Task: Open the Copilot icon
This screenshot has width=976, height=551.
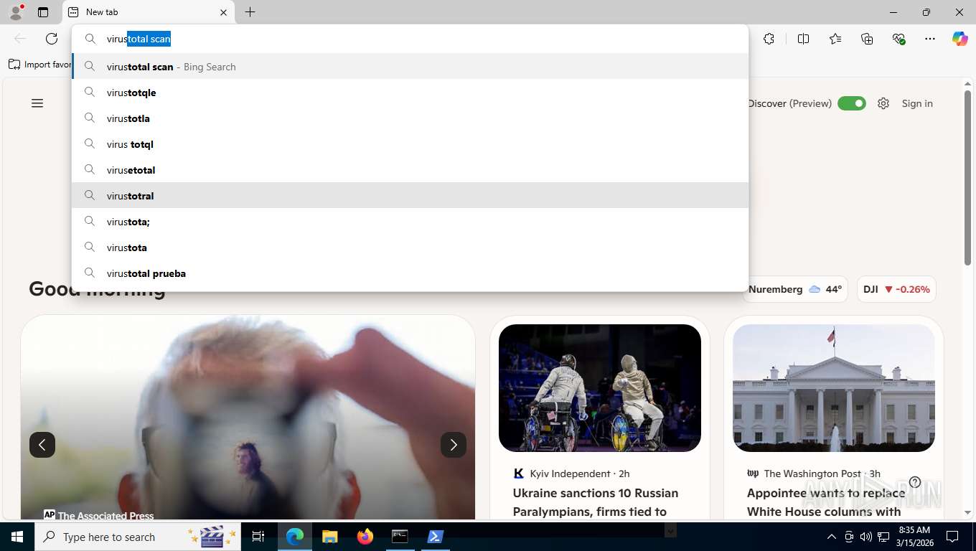Action: tap(959, 39)
